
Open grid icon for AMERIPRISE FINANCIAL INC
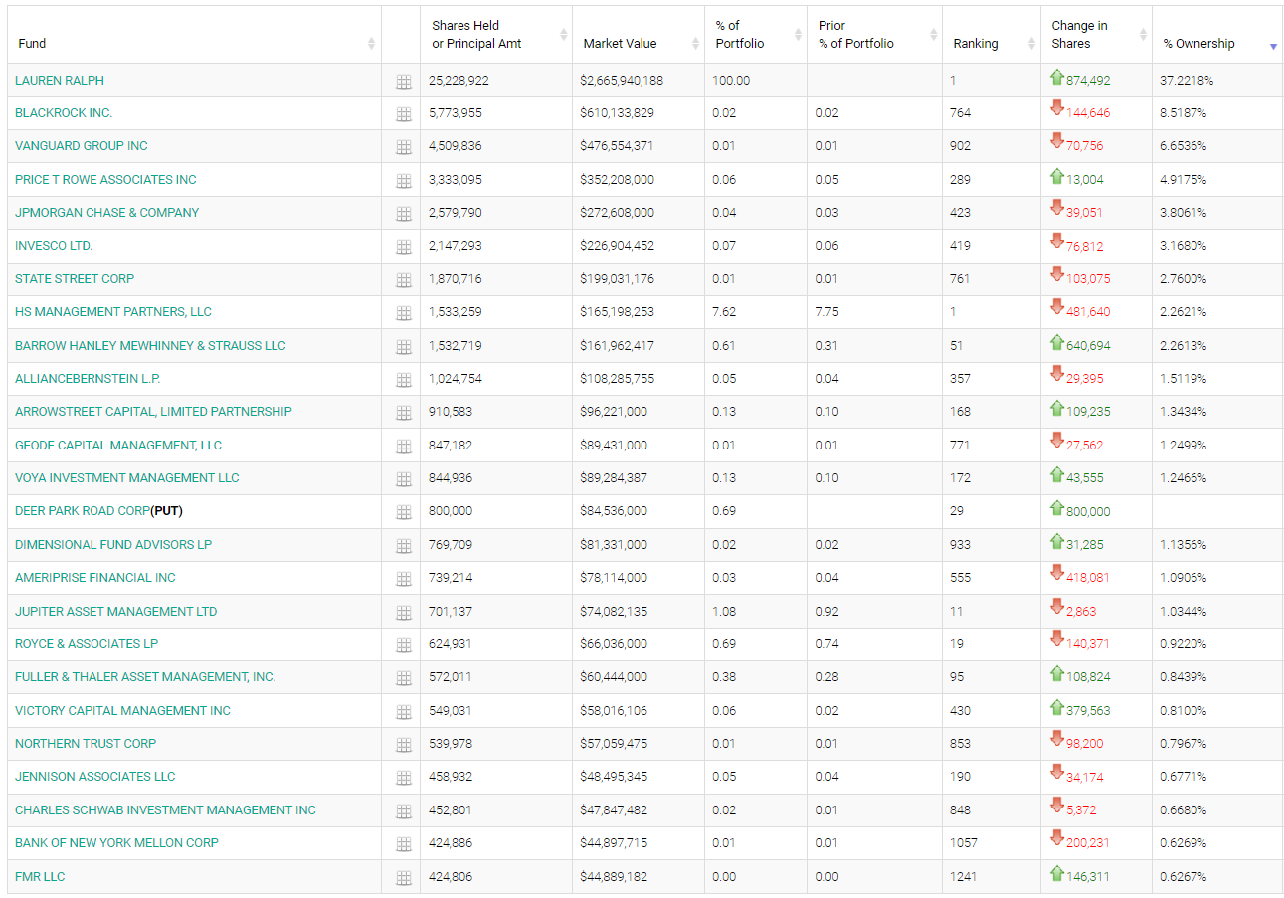(x=403, y=579)
